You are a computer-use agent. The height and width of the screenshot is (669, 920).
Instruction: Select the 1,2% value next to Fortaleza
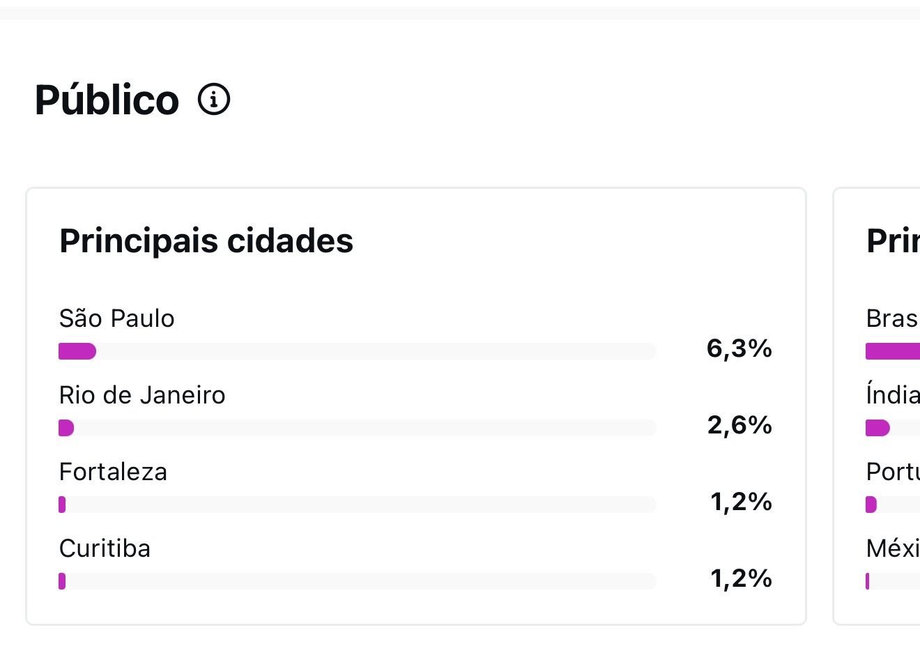click(x=741, y=502)
